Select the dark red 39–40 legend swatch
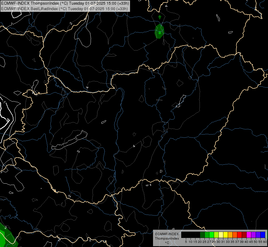Screen dimensions: 268x247 (x=244, y=235)
